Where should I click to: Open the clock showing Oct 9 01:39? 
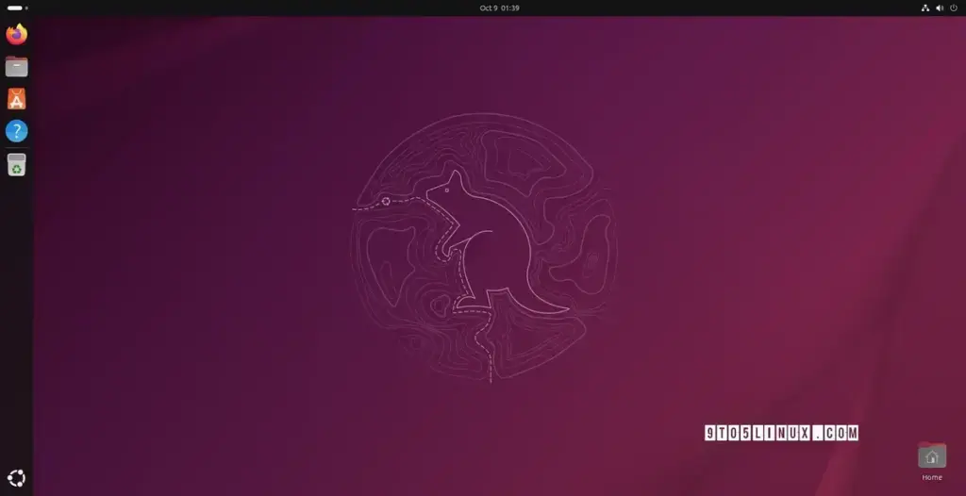click(x=500, y=8)
